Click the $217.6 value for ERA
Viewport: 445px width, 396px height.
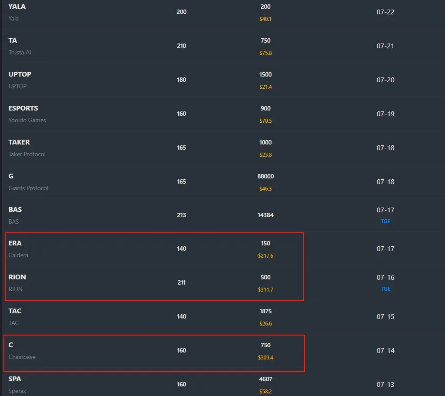pos(266,256)
